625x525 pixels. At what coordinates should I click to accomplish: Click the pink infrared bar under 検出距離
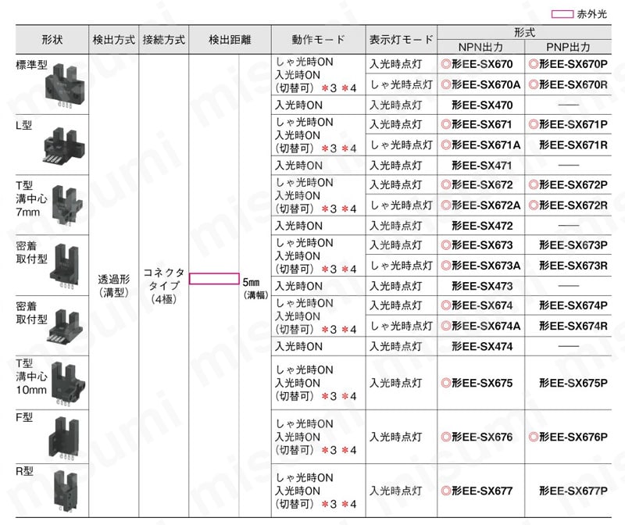point(214,279)
